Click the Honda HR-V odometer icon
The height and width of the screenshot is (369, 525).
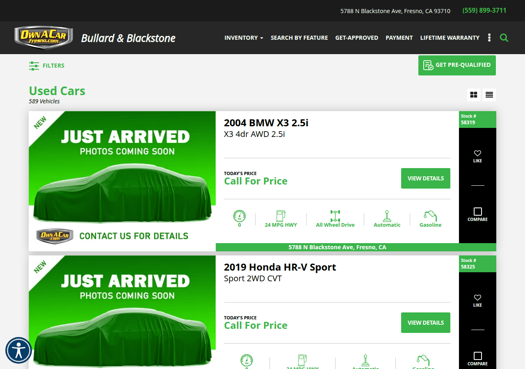click(247, 360)
